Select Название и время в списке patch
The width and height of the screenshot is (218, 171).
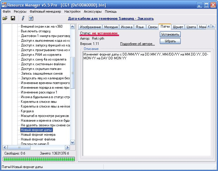[45, 120]
